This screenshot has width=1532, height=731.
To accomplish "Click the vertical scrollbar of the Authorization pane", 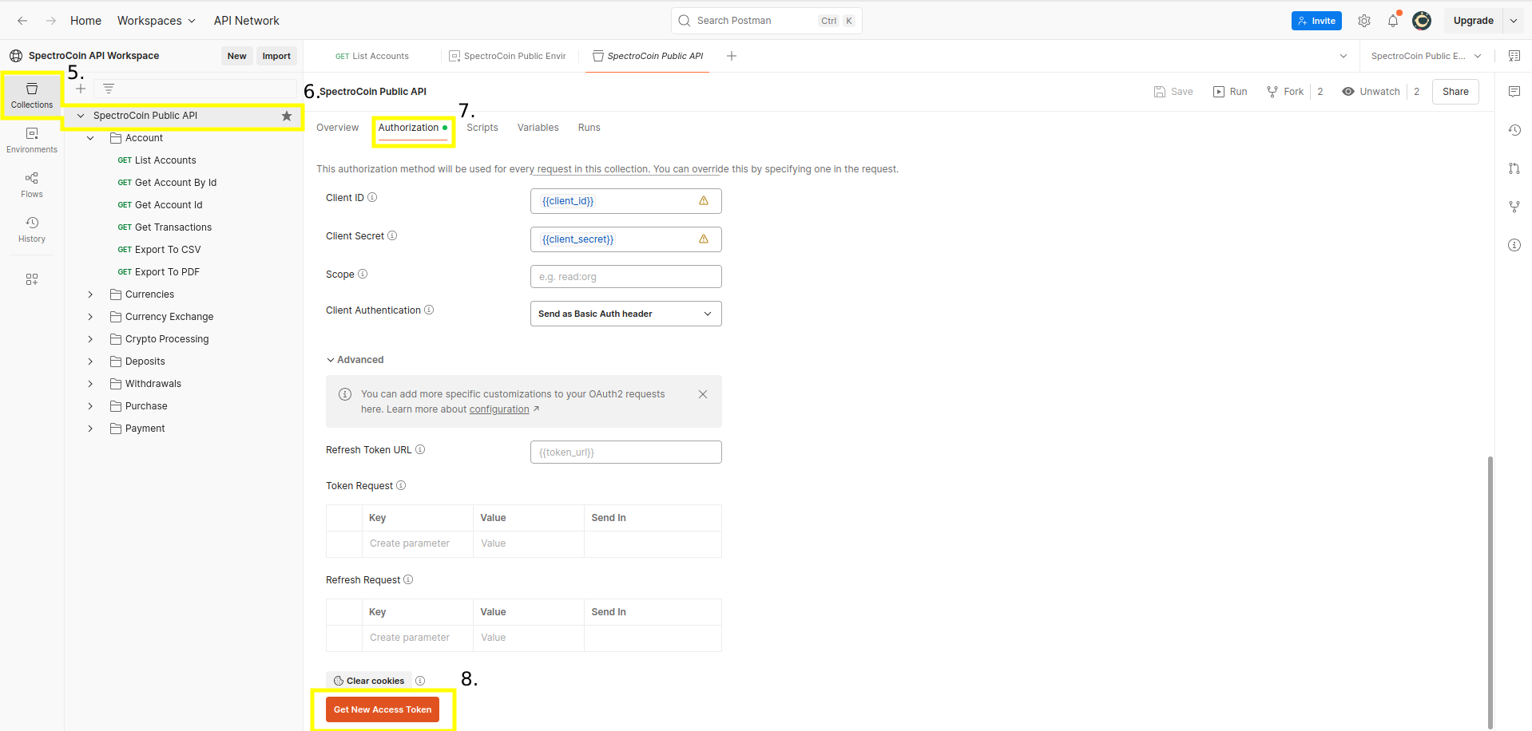I will coord(1490,592).
